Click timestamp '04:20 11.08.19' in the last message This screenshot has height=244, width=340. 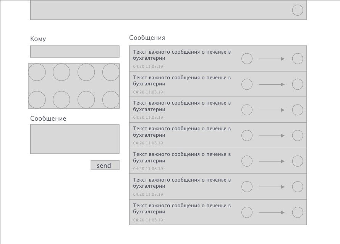point(148,220)
